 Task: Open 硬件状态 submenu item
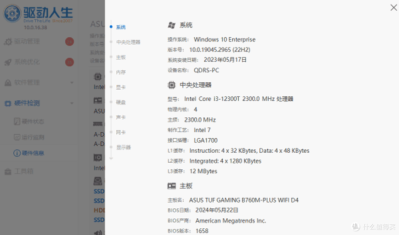pyautogui.click(x=33, y=121)
